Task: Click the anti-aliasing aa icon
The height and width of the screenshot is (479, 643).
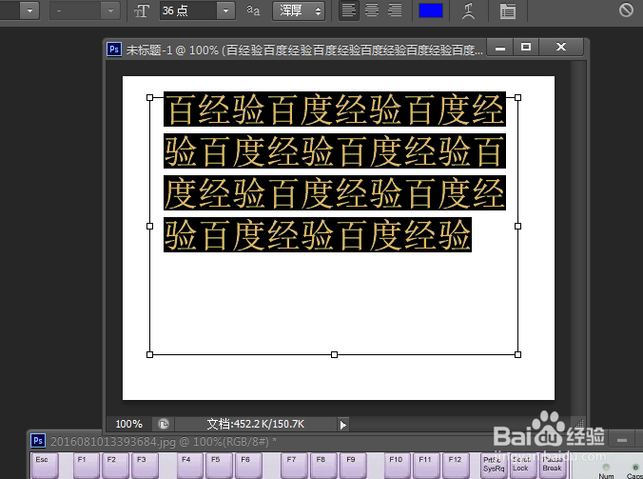Action: 253,10
